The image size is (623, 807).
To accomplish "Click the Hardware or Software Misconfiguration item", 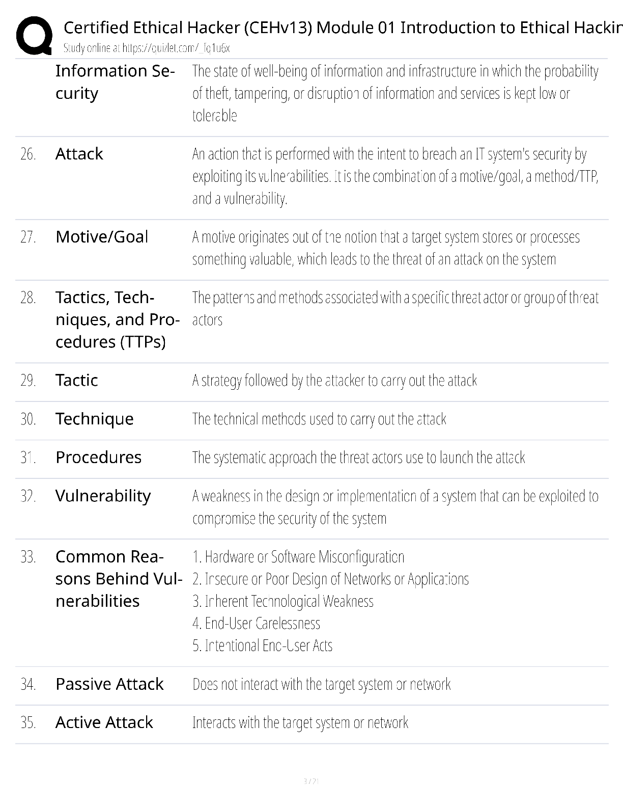I will point(298,557).
